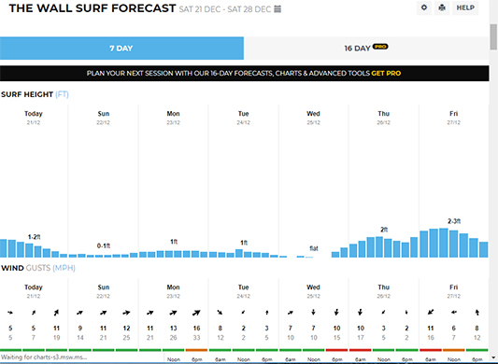Screen dimensions: 498x364
Task: Open the calendar date picker icon
Action: coord(277,9)
